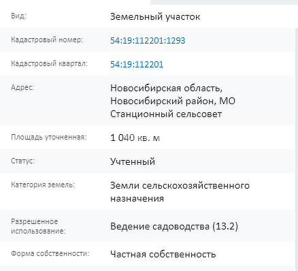Select the area value '1 040 кв. м'

tap(135, 138)
